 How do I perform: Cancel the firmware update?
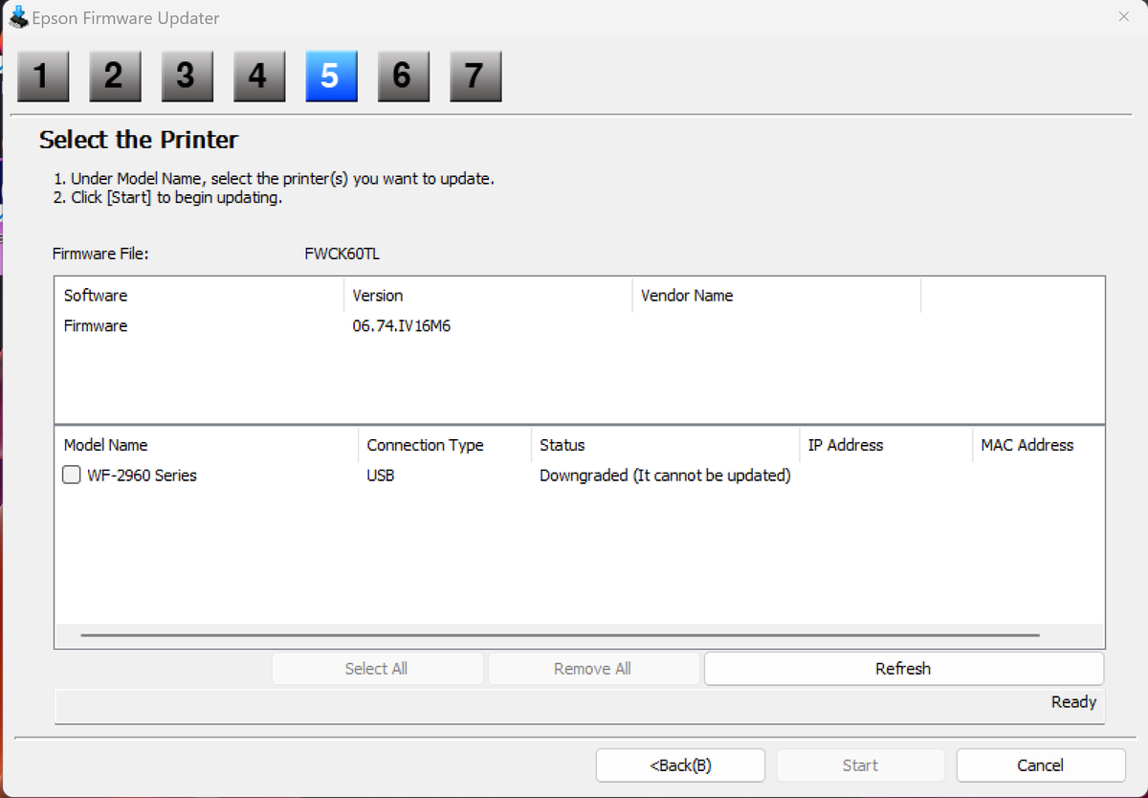click(x=1040, y=765)
